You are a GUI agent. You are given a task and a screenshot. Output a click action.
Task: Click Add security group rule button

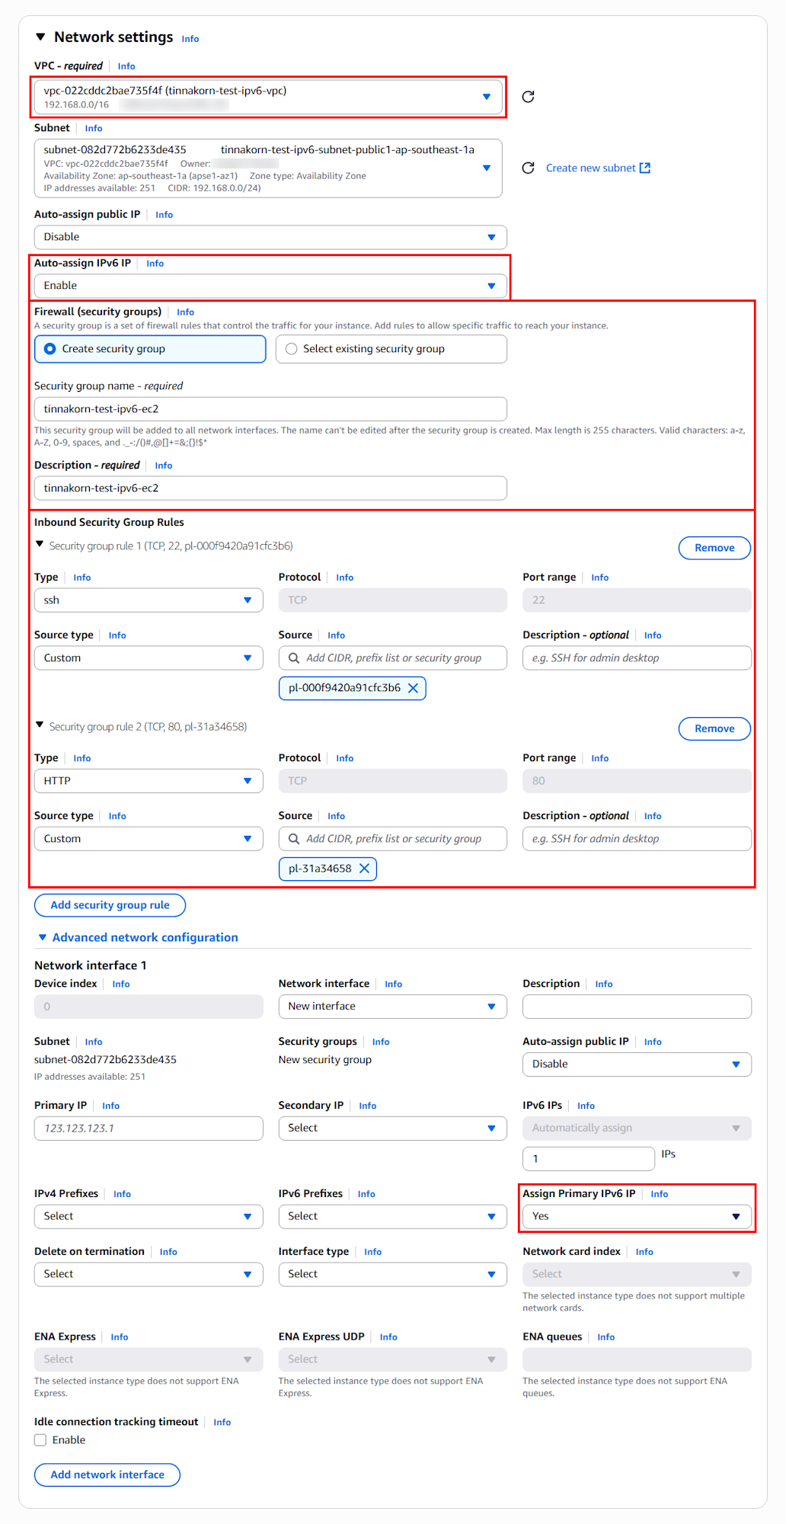(x=110, y=905)
